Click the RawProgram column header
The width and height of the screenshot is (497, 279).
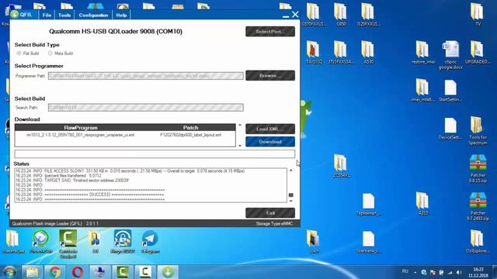(x=81, y=127)
